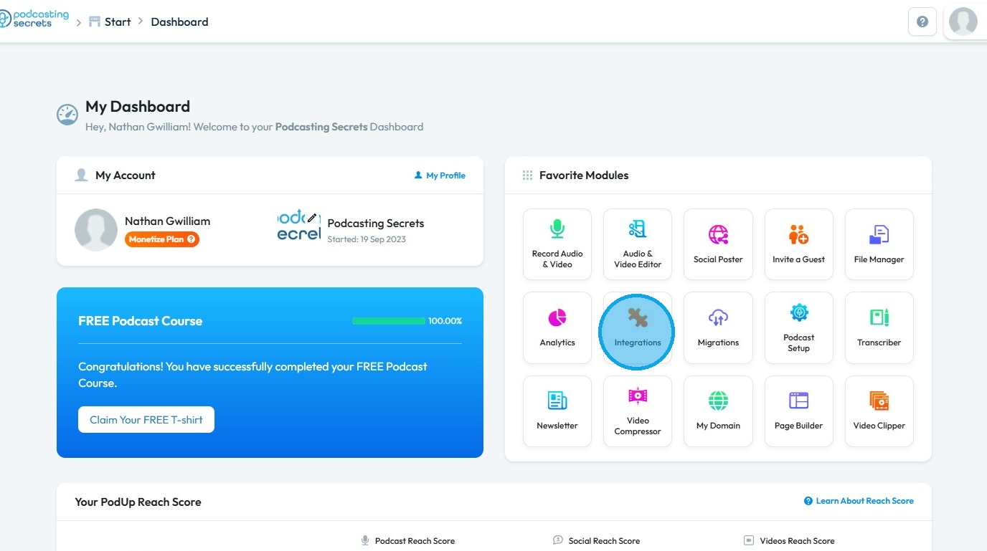Claim Your FREE T-shirt
This screenshot has height=551, width=987.
pyautogui.click(x=146, y=420)
